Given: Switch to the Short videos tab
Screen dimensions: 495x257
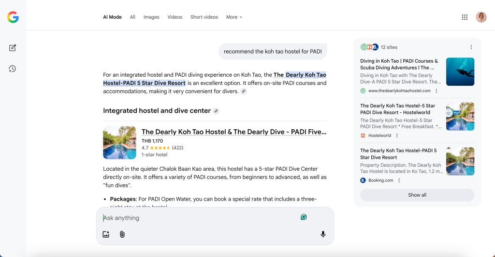Looking at the screenshot, I should click(x=204, y=17).
